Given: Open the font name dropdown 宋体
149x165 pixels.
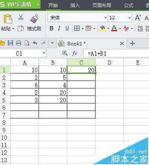Looking at the screenshot, I should [105, 18].
